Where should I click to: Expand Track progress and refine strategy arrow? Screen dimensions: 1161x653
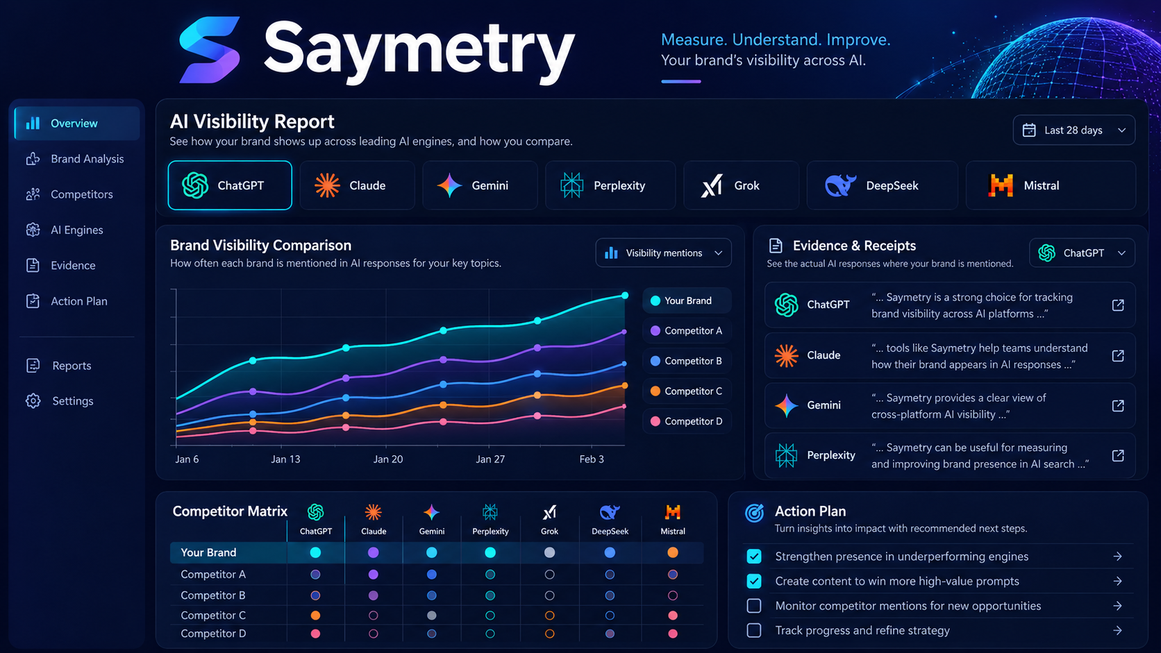pyautogui.click(x=1117, y=631)
